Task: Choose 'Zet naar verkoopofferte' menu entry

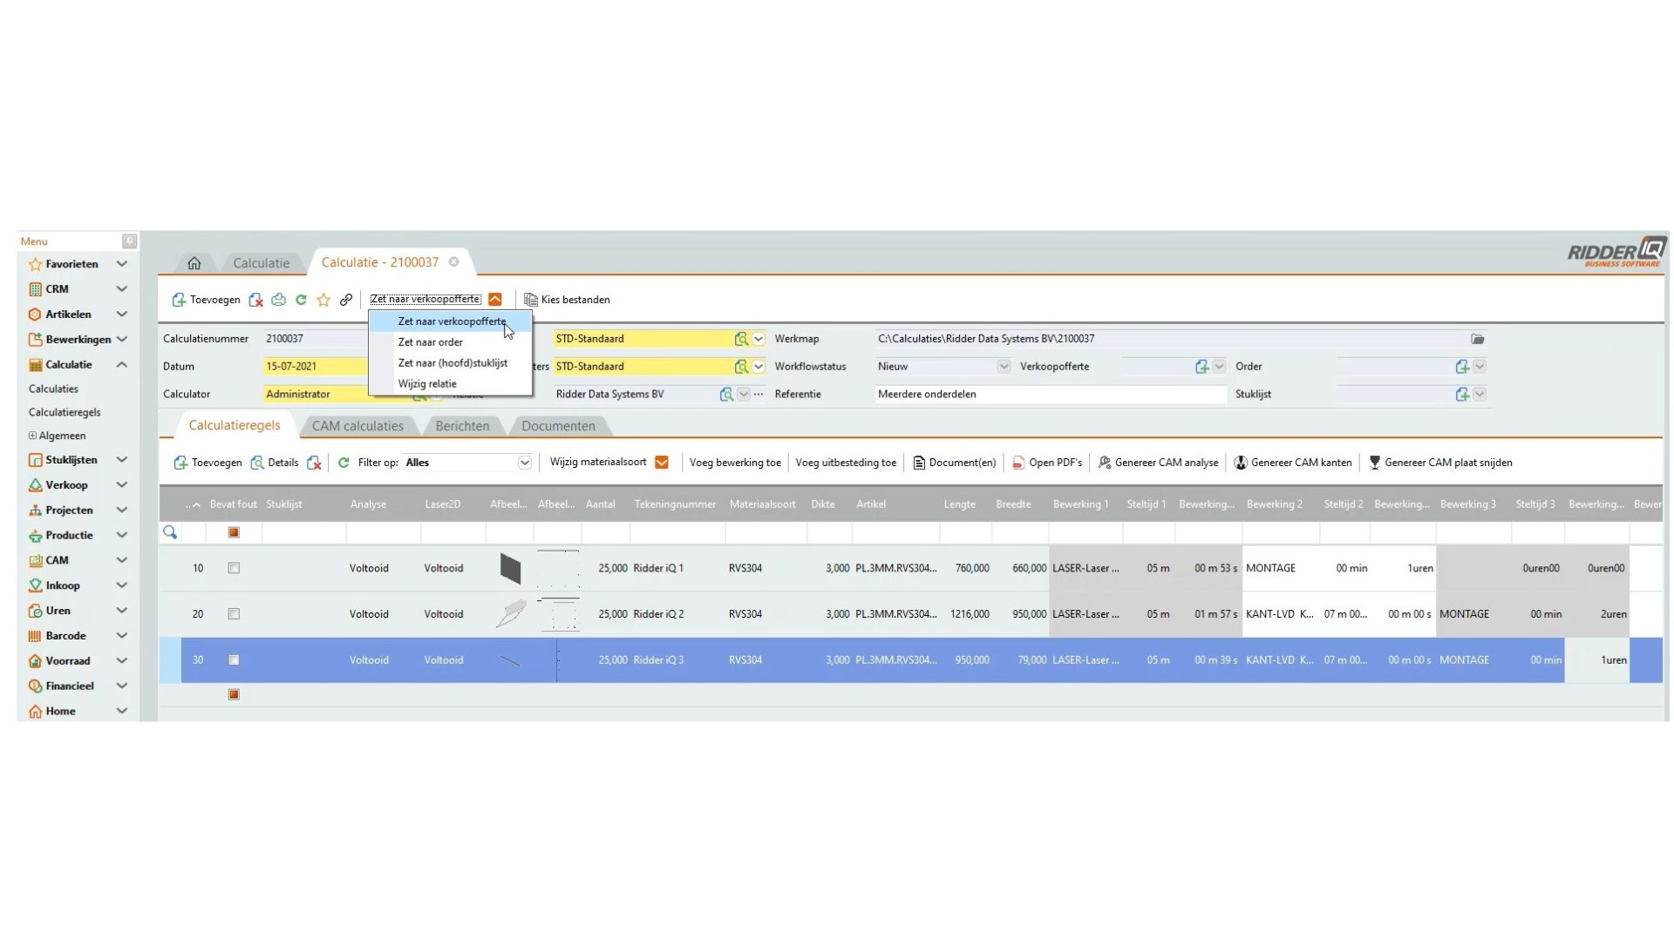Action: point(452,321)
